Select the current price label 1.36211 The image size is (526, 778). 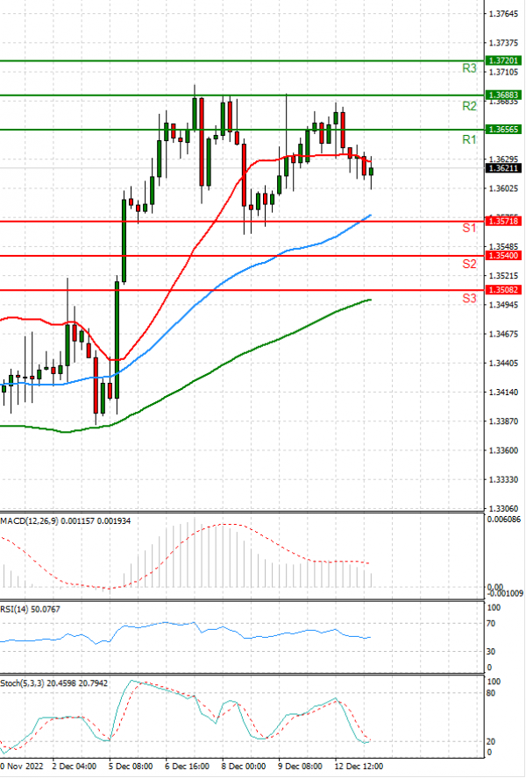503,168
